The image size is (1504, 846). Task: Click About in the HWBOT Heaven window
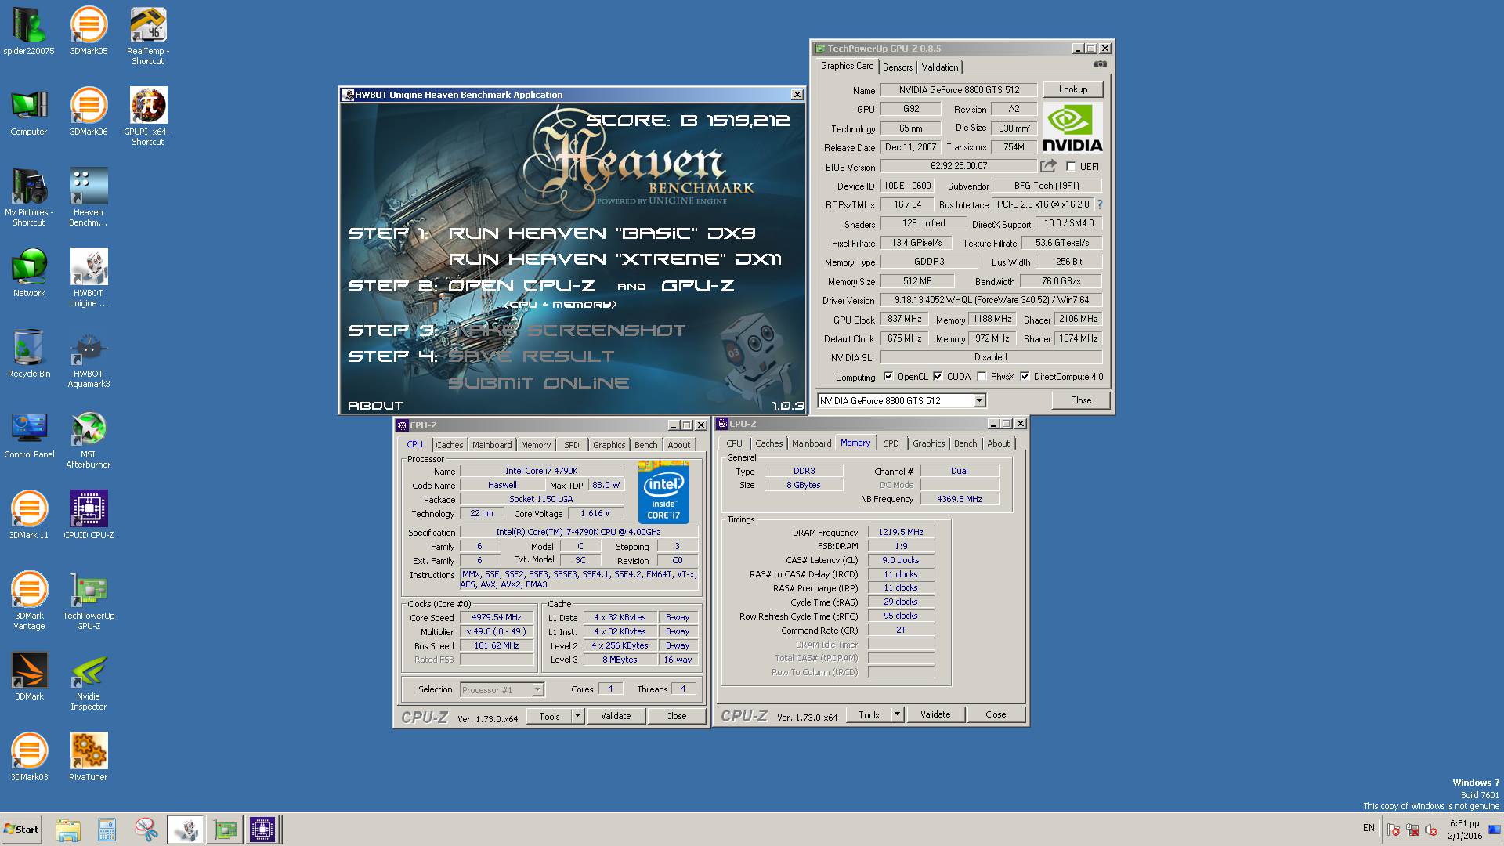pyautogui.click(x=375, y=406)
